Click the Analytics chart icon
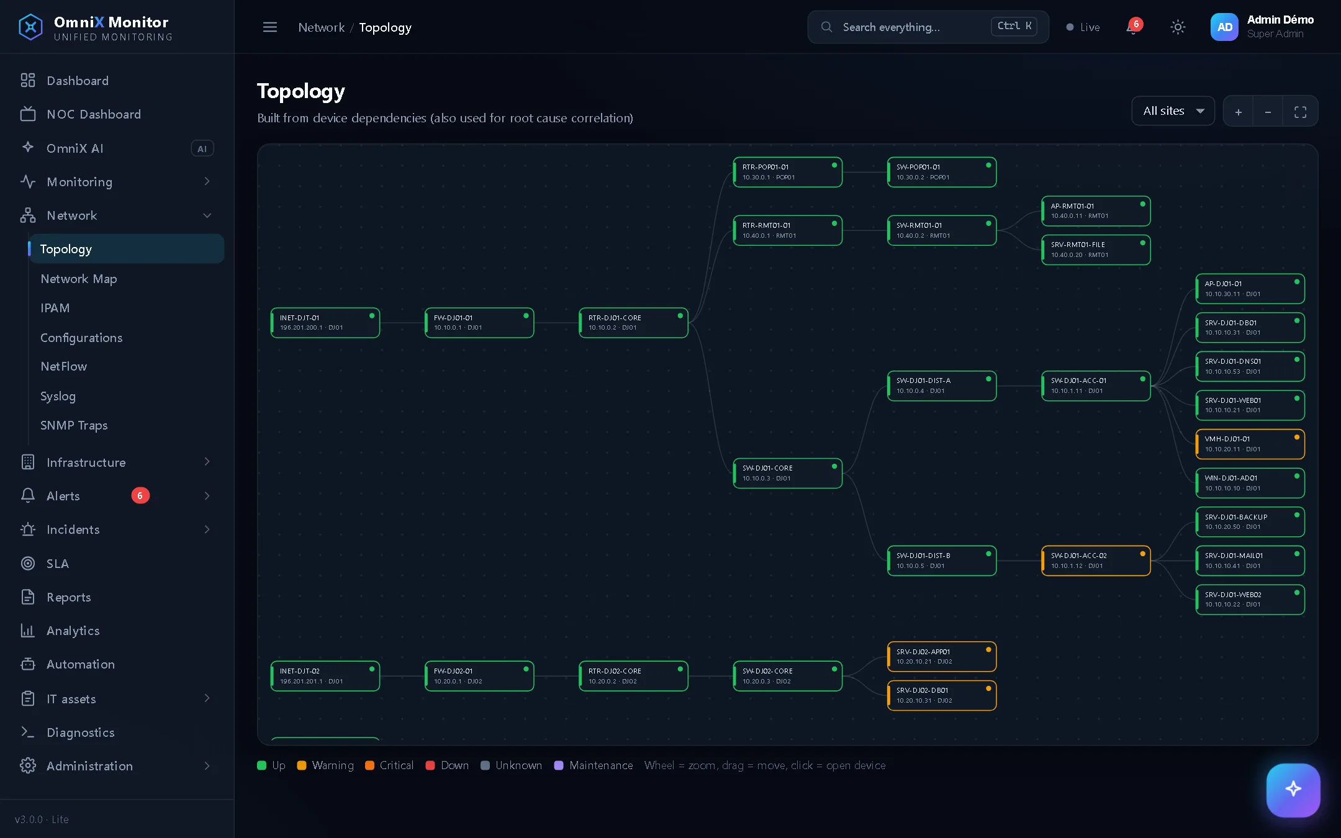 28,631
